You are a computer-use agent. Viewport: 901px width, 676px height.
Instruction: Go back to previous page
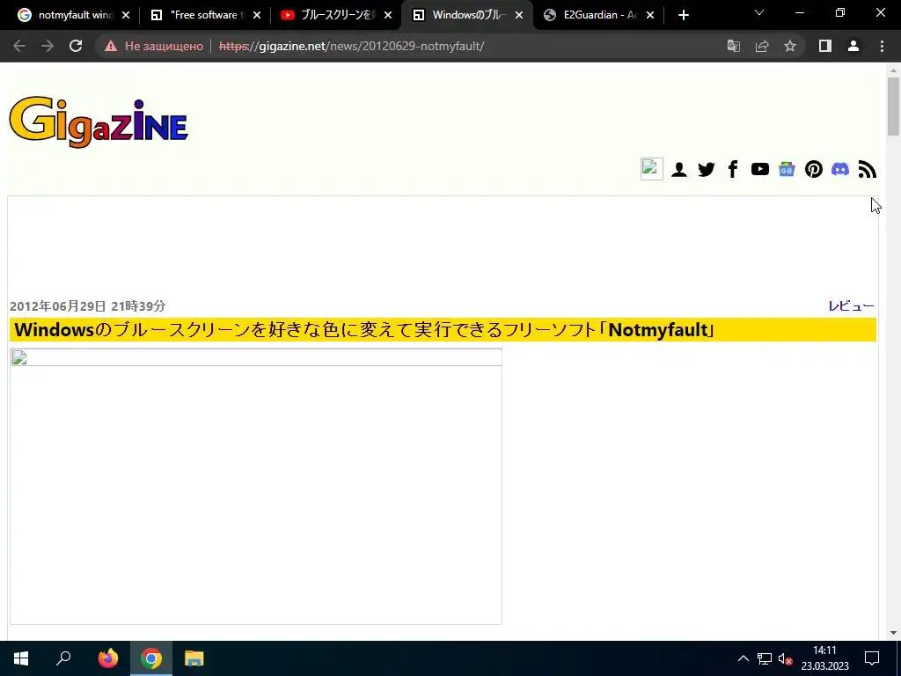point(19,46)
